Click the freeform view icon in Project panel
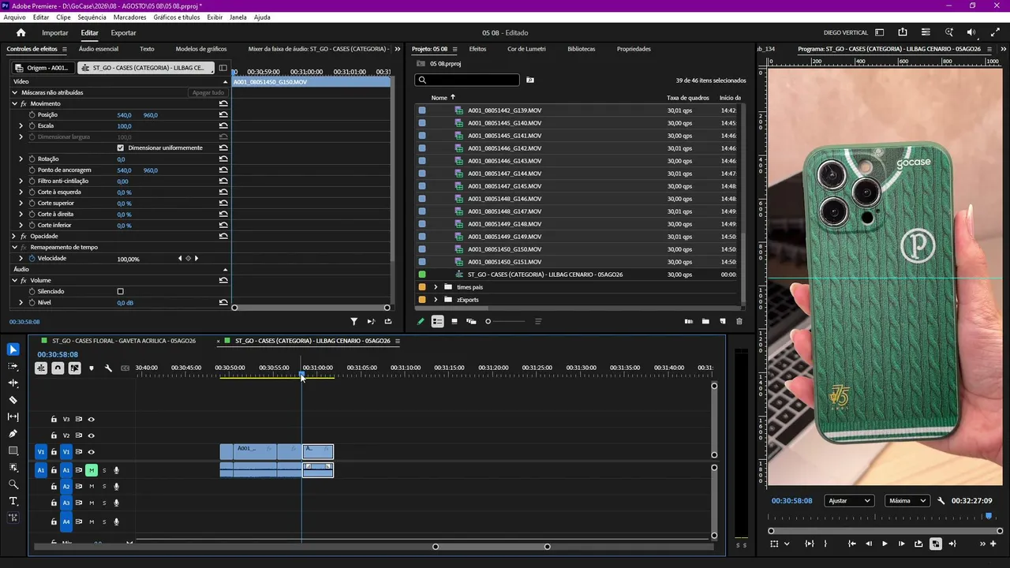The width and height of the screenshot is (1010, 568). coord(471,322)
